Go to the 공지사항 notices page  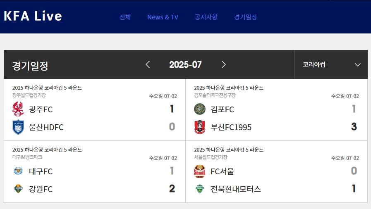206,17
